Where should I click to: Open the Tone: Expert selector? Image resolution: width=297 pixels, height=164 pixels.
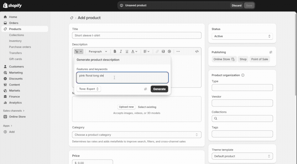click(89, 89)
